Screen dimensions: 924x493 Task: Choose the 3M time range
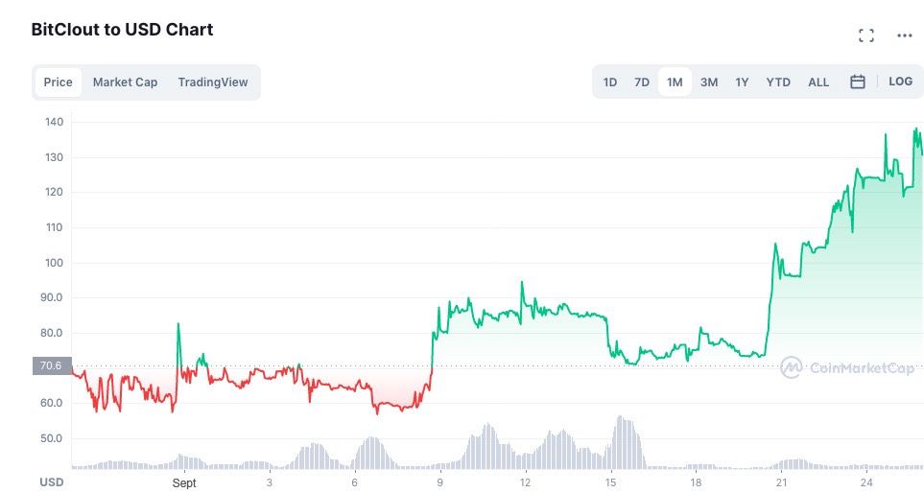pos(709,82)
